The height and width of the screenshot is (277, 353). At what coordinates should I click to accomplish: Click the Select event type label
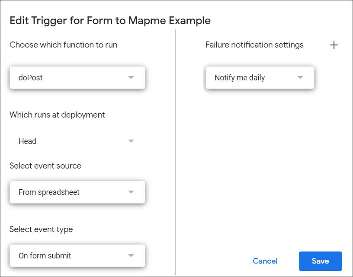click(x=41, y=229)
